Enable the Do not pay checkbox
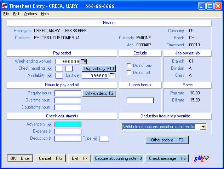This screenshot has width=224, height=169. pos(129,65)
